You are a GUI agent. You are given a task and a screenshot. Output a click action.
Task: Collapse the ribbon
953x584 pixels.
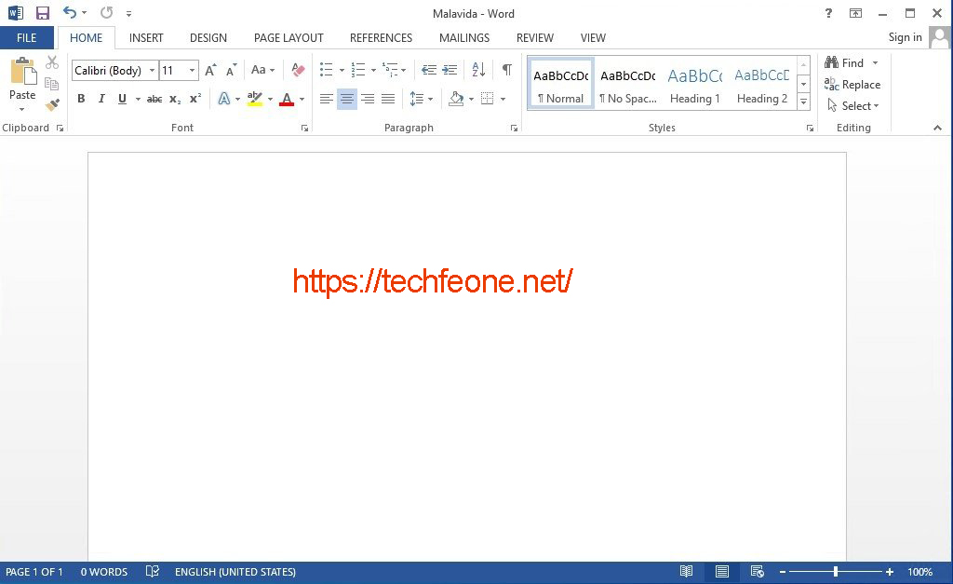click(937, 128)
